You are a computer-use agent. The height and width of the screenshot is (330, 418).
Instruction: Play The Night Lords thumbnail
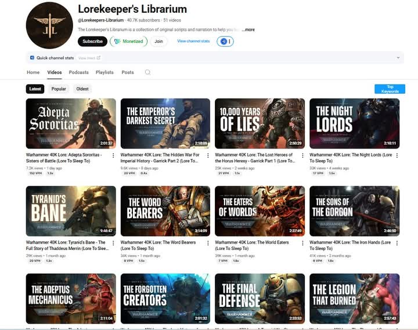coord(355,124)
